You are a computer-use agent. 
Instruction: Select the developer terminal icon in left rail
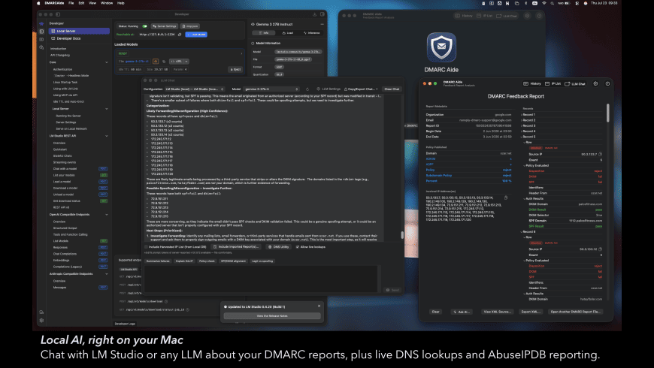point(41,32)
